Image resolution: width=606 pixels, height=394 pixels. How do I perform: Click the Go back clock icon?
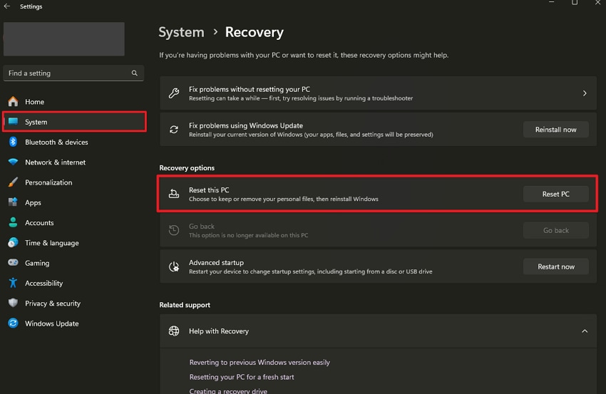174,230
